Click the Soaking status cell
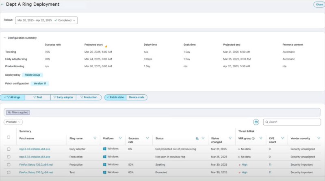The height and width of the screenshot is (181, 325). coord(160,165)
